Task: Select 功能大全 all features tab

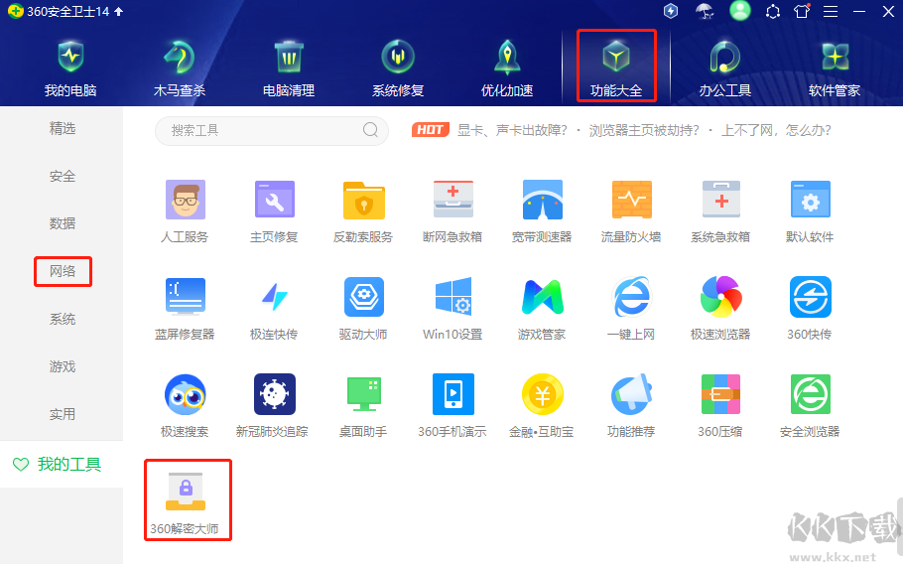Action: click(x=616, y=70)
